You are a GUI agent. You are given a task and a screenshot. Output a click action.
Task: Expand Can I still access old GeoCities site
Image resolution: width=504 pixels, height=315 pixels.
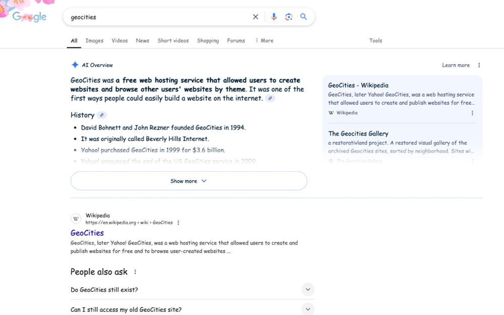(192, 309)
